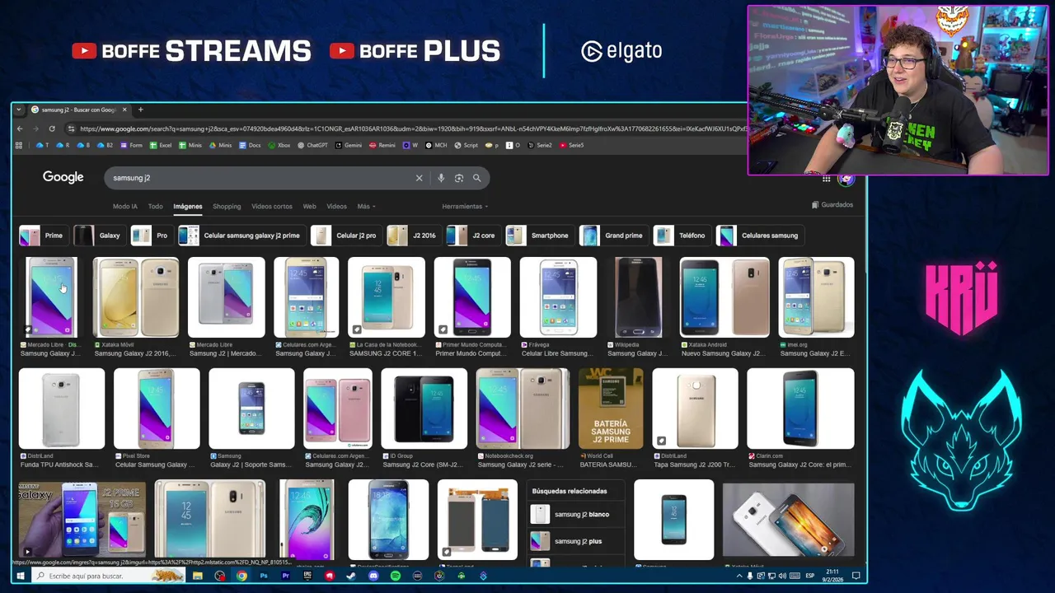Open Docs bookmark in bookmarks bar
The width and height of the screenshot is (1055, 593).
pos(251,145)
